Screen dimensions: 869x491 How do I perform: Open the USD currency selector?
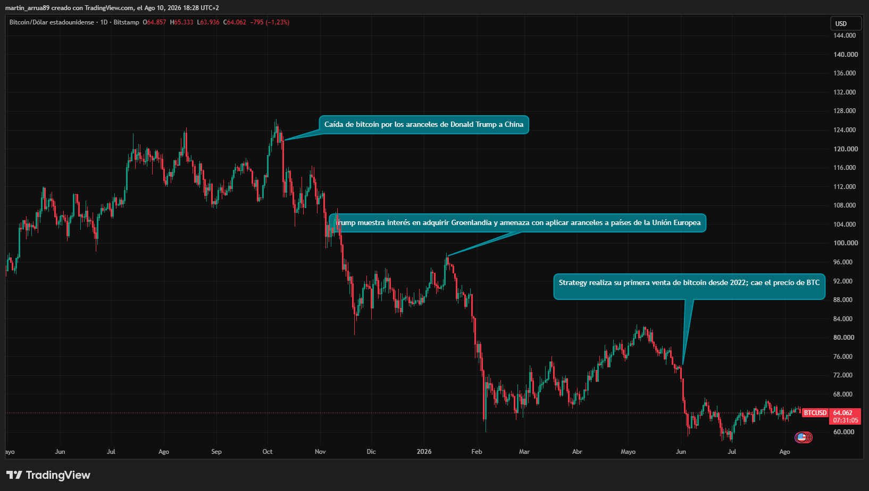[846, 23]
